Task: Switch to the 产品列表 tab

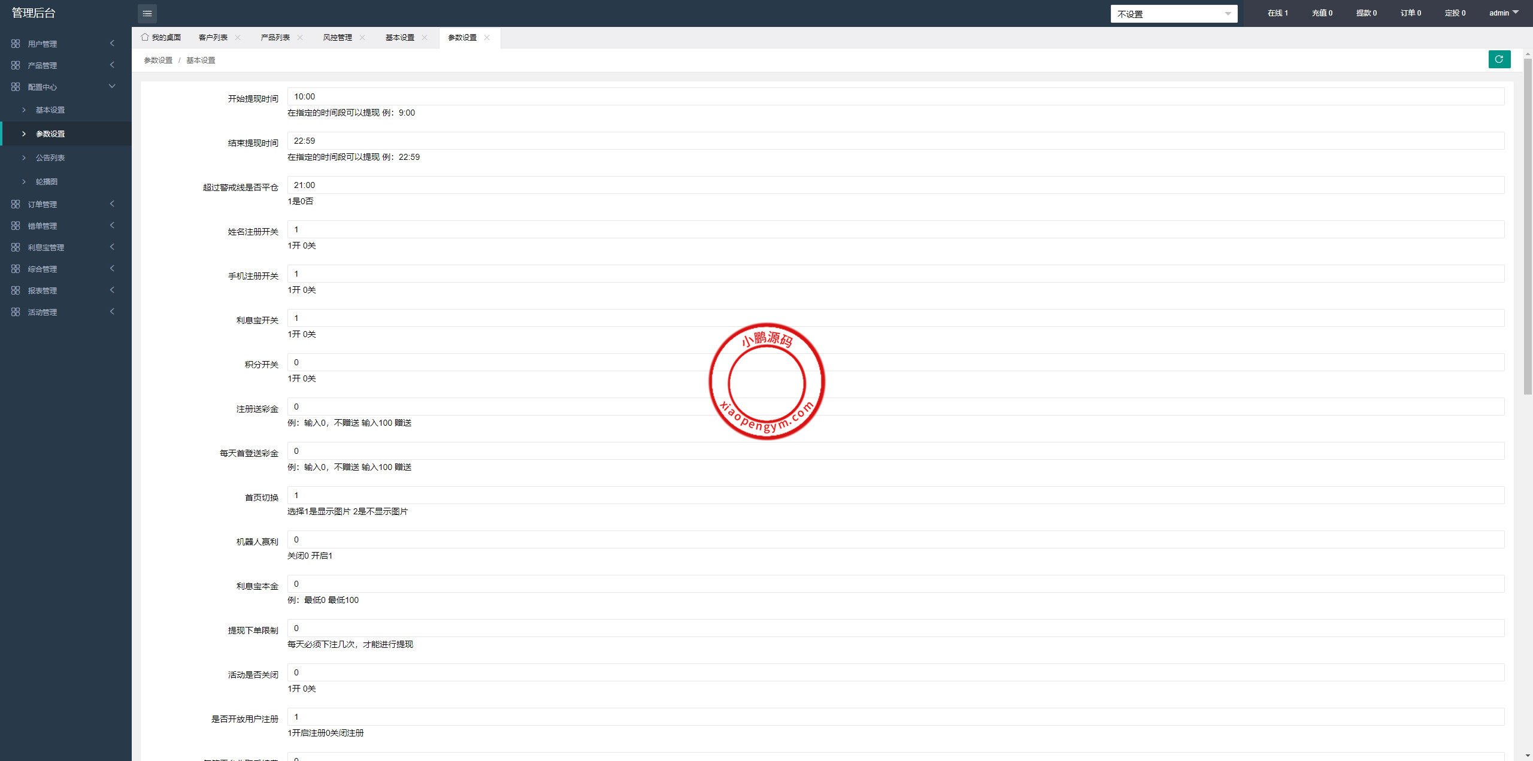Action: click(275, 37)
